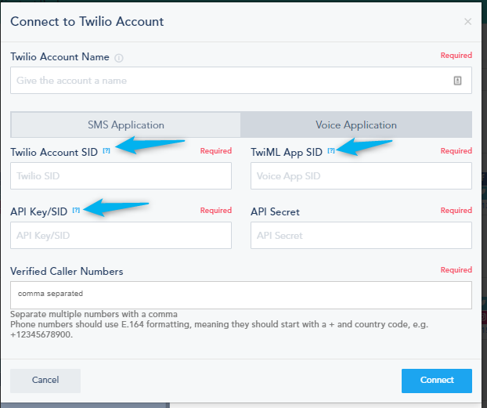Click the 'Connect to Twilio Account' title
This screenshot has height=408, width=487.
tap(87, 22)
